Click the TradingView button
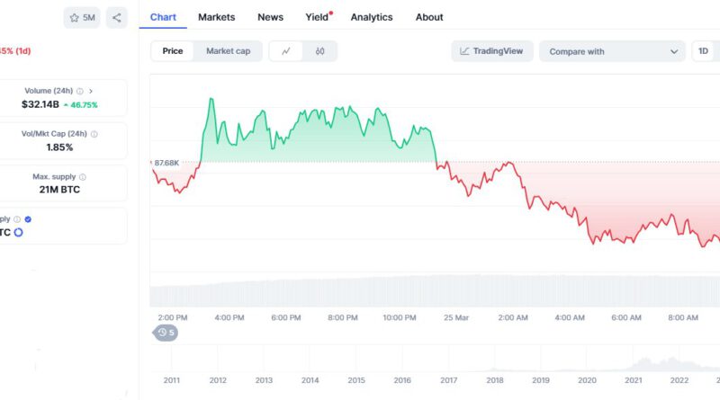720x400 pixels. click(492, 51)
